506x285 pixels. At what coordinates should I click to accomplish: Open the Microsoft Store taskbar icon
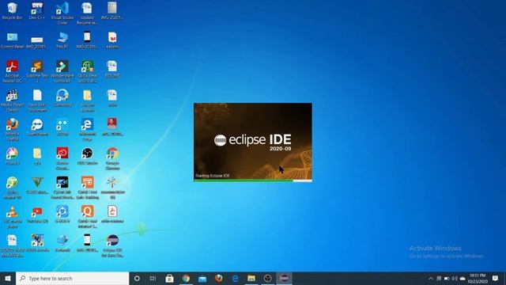pyautogui.click(x=169, y=278)
